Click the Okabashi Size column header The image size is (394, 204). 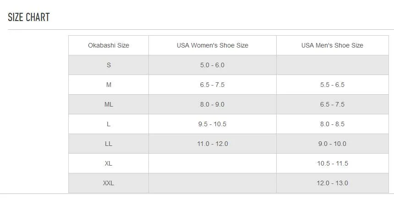(109, 45)
